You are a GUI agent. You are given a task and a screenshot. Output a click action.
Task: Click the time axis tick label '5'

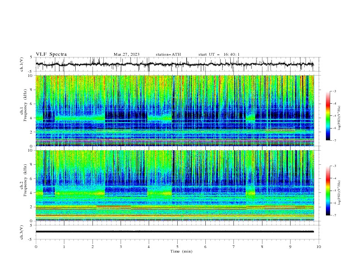(x=177, y=247)
